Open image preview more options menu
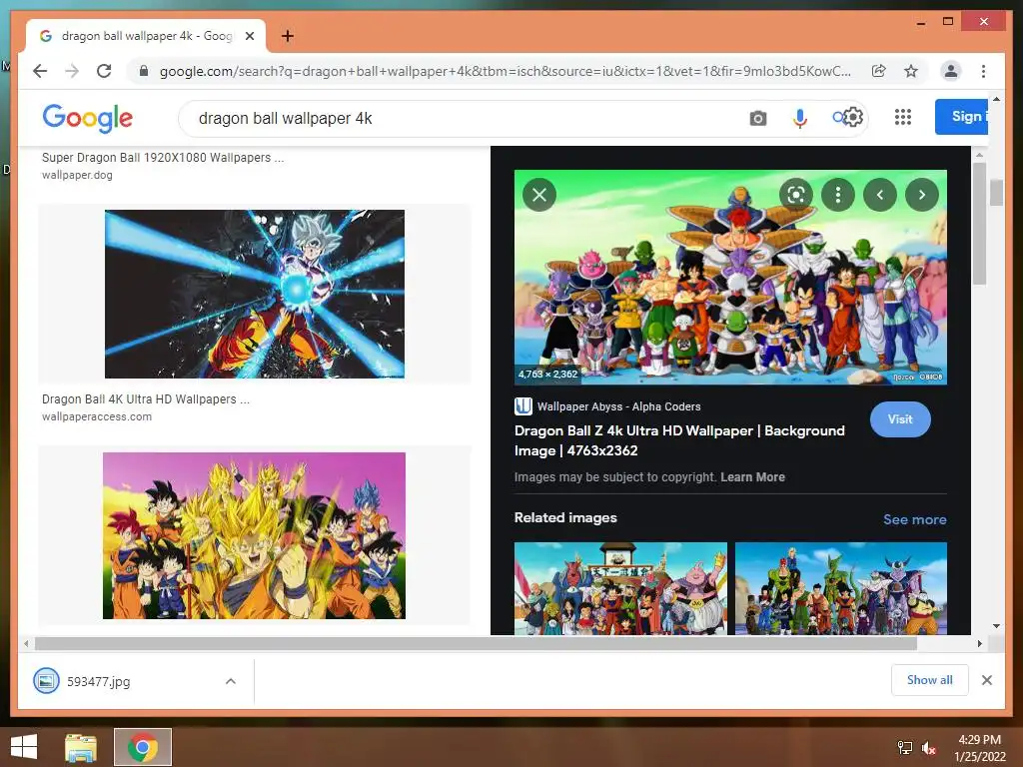Viewport: 1023px width, 767px height. pos(838,195)
